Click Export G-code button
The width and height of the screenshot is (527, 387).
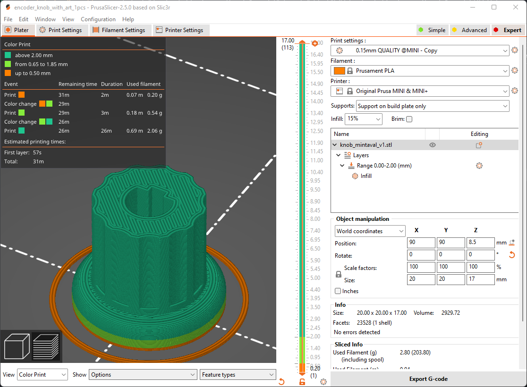coord(428,379)
